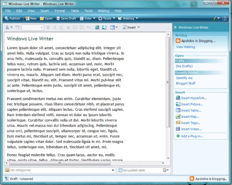The image size is (232, 185).
Task: Click Insert Table in sidebar
Action: (x=188, y=110)
